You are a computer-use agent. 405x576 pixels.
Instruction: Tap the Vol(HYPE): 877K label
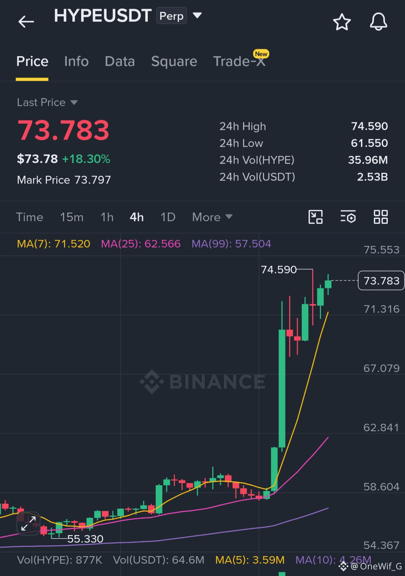tap(59, 560)
